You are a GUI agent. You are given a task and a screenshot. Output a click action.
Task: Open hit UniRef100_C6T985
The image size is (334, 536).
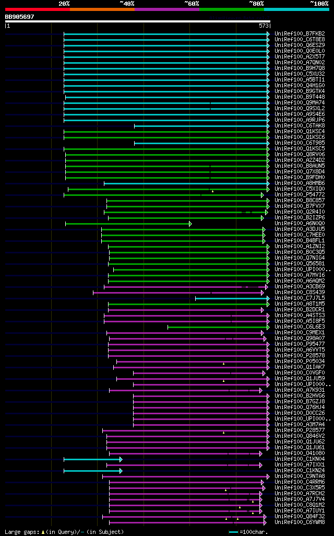pos(300,143)
